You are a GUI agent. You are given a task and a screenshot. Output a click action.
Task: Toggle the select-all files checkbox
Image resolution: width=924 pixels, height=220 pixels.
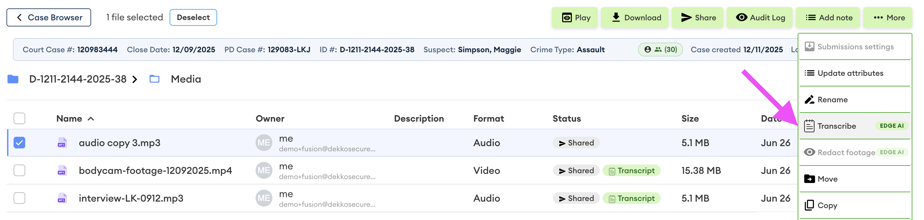[x=19, y=119]
